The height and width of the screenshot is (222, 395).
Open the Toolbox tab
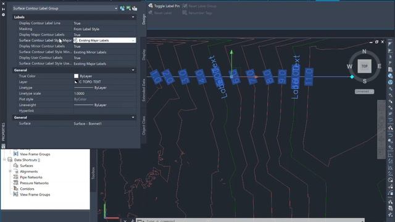pyautogui.click(x=93, y=173)
